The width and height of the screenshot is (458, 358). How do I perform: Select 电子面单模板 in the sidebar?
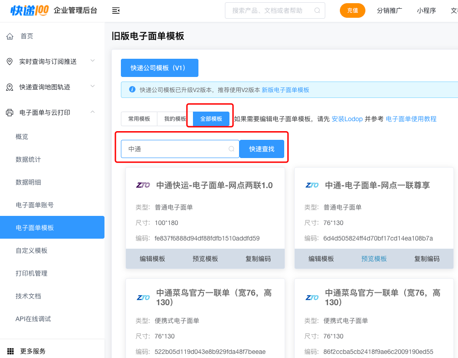pos(52,227)
